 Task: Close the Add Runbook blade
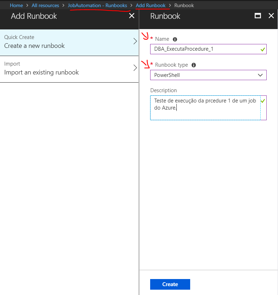[x=132, y=16]
